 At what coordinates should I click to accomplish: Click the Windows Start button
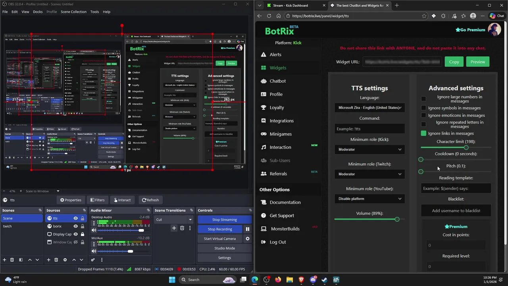172,280
